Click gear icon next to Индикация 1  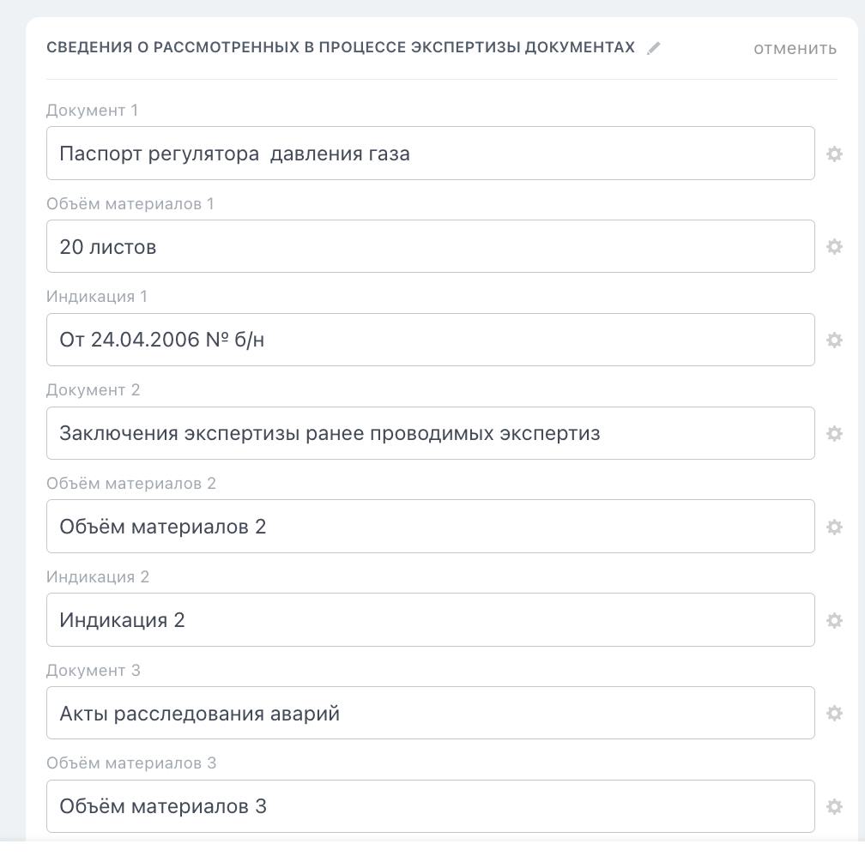pyautogui.click(x=834, y=341)
